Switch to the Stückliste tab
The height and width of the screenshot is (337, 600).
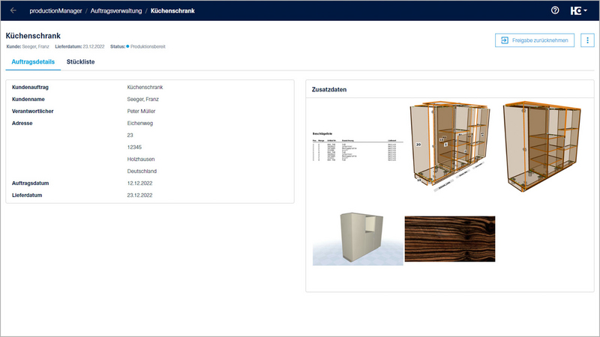80,62
